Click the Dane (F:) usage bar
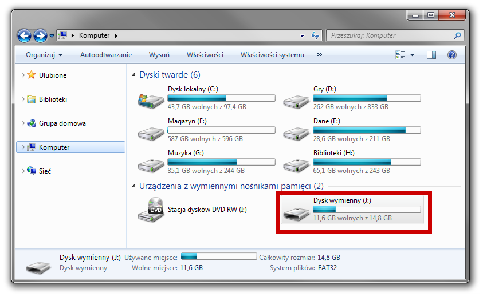Screen dimensions: 483x297 (367, 130)
